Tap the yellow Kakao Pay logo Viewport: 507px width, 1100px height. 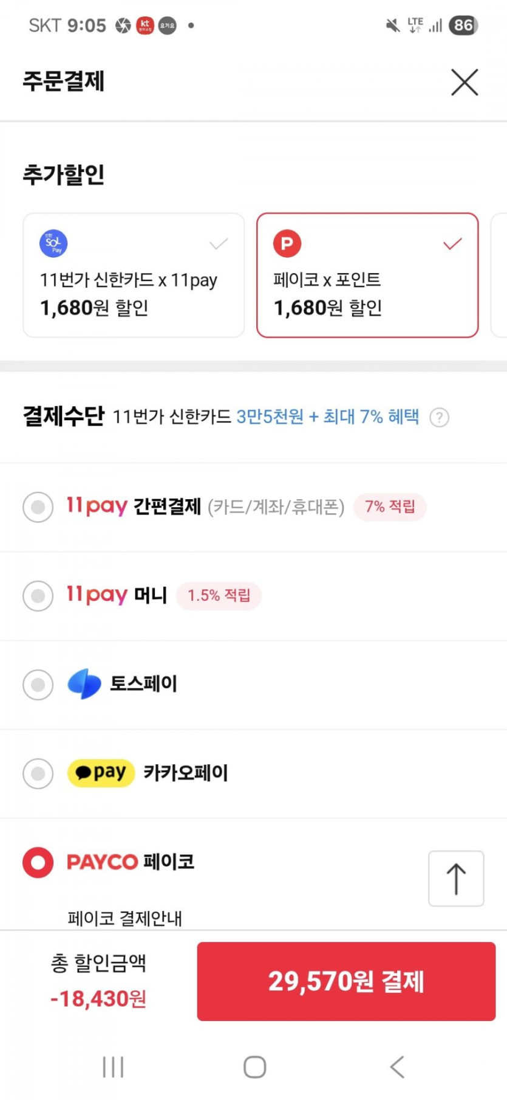point(101,773)
